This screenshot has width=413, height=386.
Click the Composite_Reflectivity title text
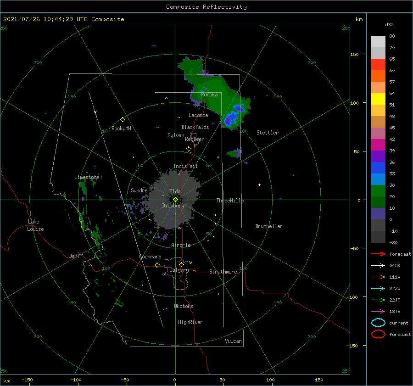click(206, 7)
